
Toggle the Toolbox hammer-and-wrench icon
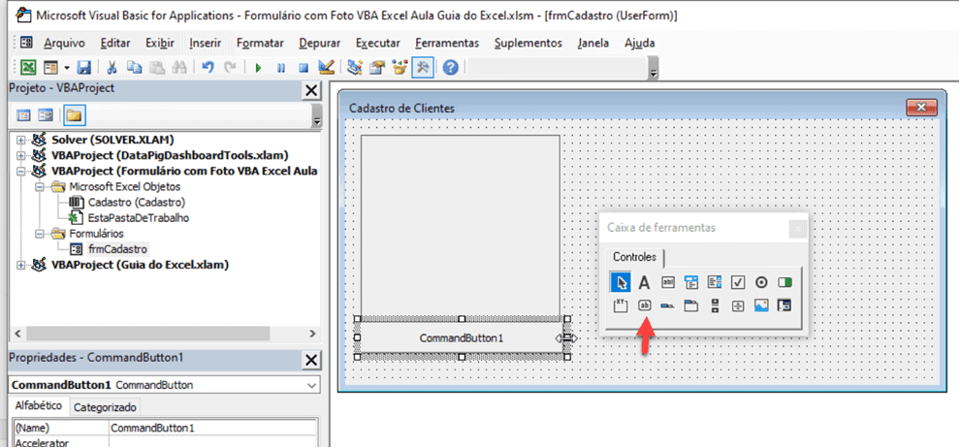(x=423, y=67)
